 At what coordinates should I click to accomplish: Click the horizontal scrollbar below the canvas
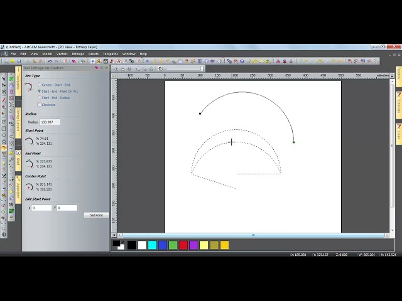(x=253, y=235)
